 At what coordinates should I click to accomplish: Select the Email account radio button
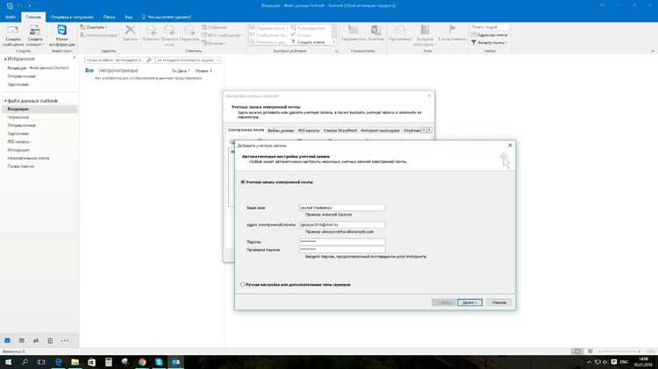pyautogui.click(x=242, y=182)
